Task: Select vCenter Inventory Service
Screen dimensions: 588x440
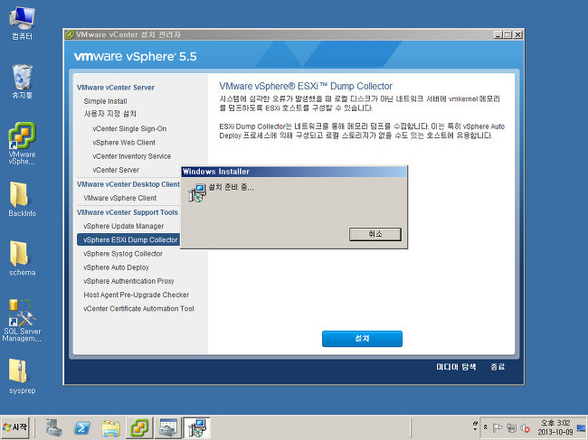Action: tap(132, 156)
